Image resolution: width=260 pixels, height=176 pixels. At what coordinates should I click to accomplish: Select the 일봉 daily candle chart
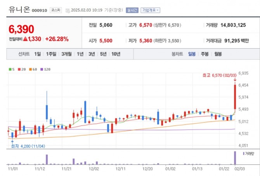(192, 55)
